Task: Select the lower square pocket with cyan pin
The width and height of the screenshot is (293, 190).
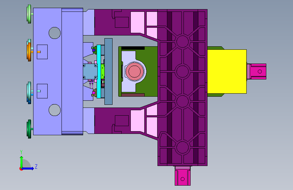Action: coord(42,91)
